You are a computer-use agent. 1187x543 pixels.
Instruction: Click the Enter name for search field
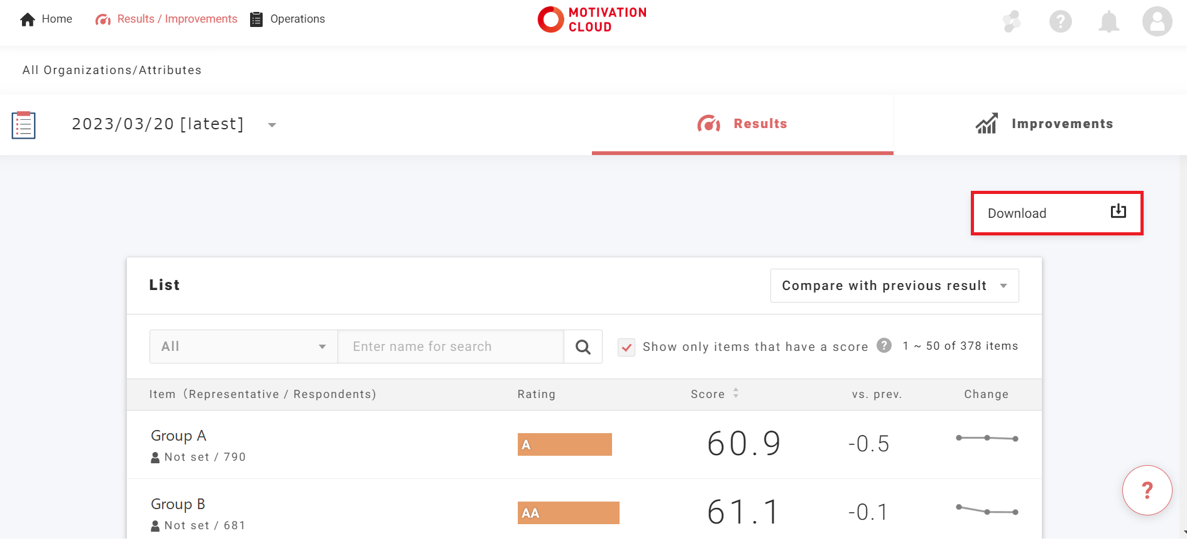pyautogui.click(x=451, y=347)
